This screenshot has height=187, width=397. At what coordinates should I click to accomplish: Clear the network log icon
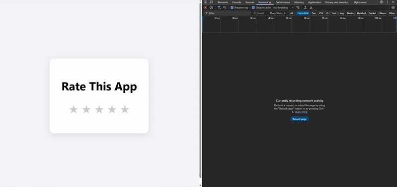[x=211, y=7]
